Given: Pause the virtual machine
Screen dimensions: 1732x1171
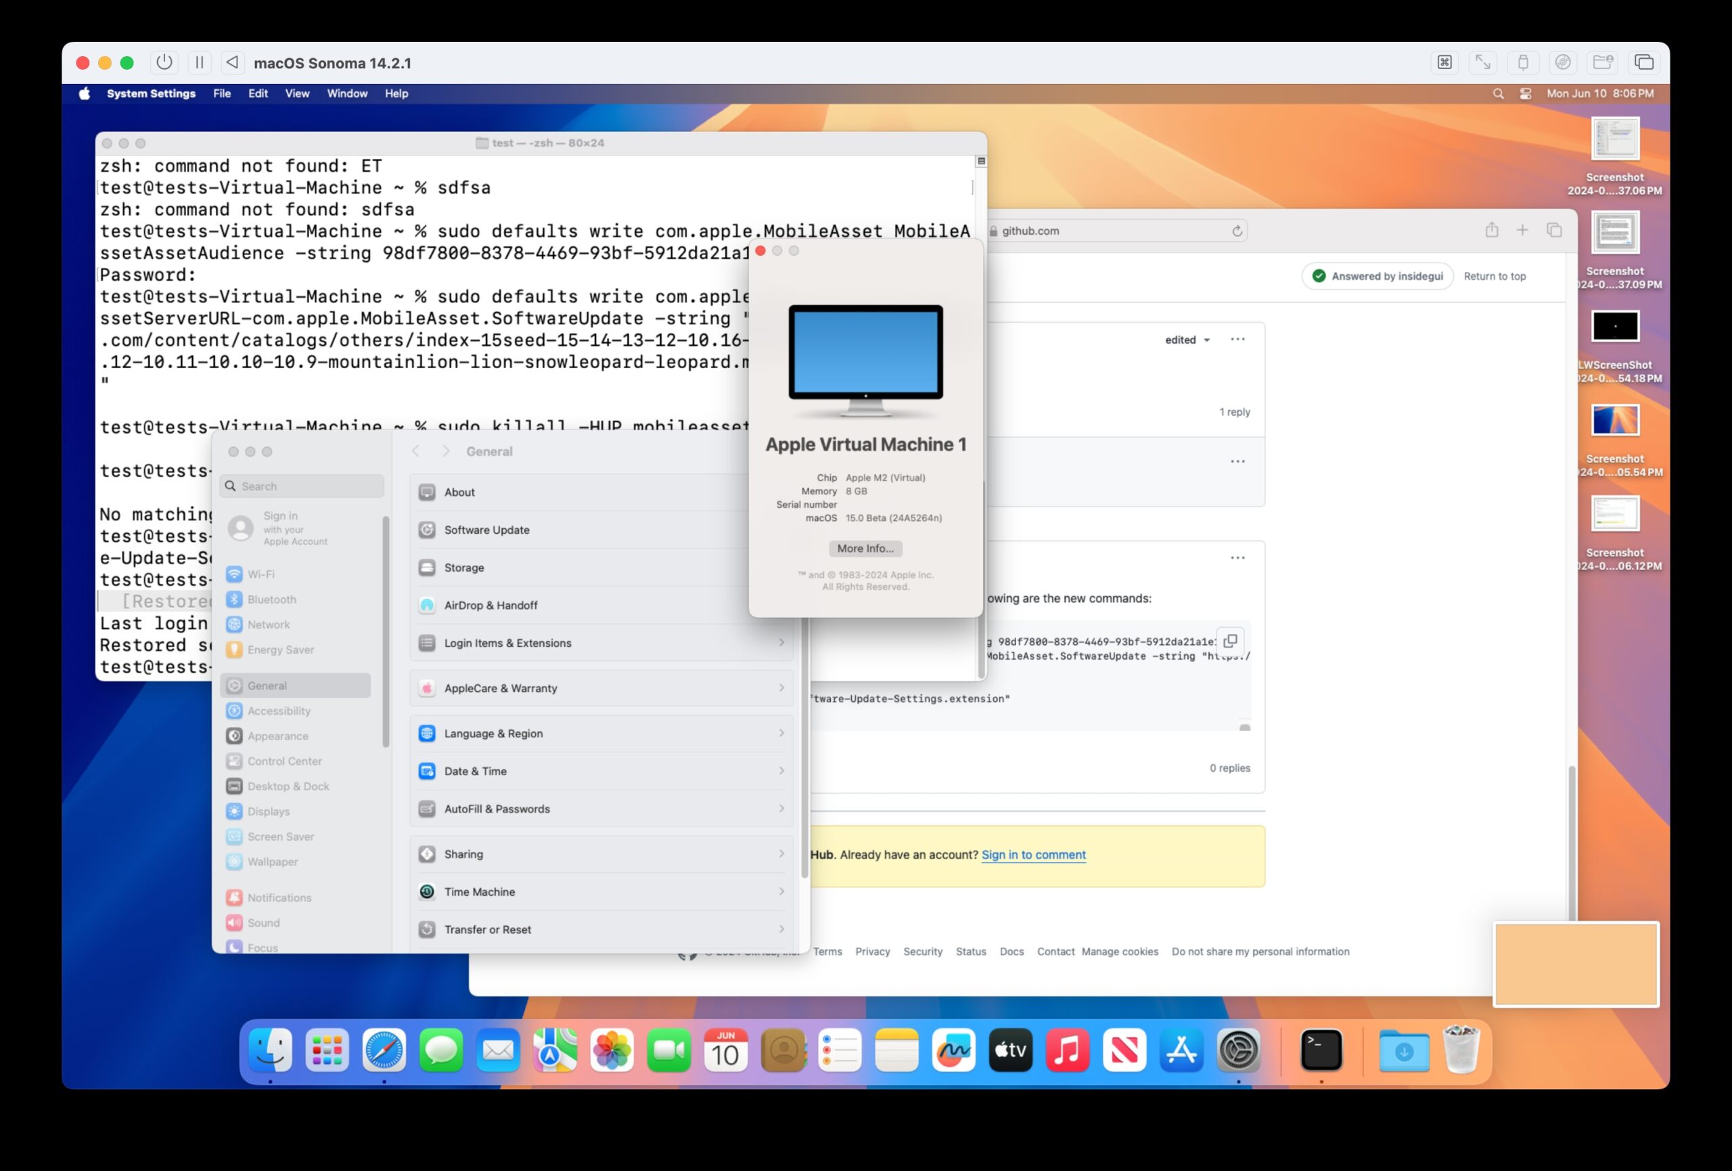Looking at the screenshot, I should coord(199,63).
